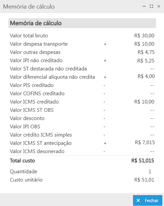Screen dimensions: 164x206
Task: Maximize the Memória de cálculo dialog
Action: (151, 6)
